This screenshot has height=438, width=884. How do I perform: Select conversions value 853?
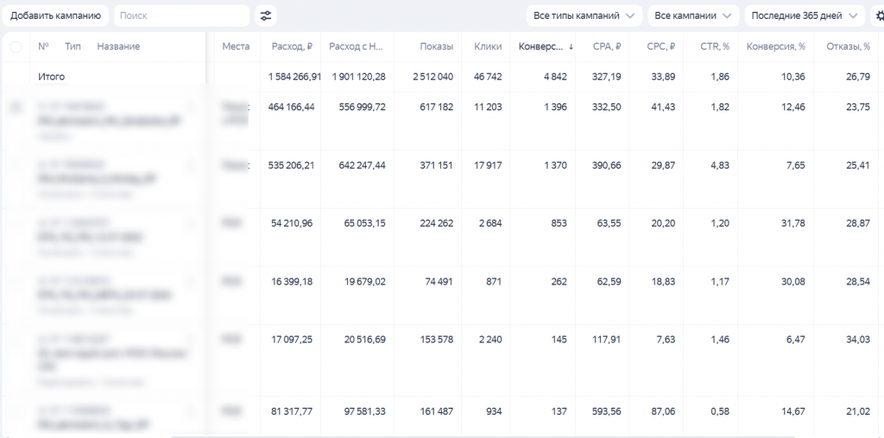click(559, 223)
